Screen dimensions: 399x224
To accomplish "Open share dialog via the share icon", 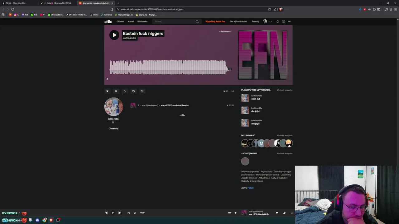I will coord(125,91).
